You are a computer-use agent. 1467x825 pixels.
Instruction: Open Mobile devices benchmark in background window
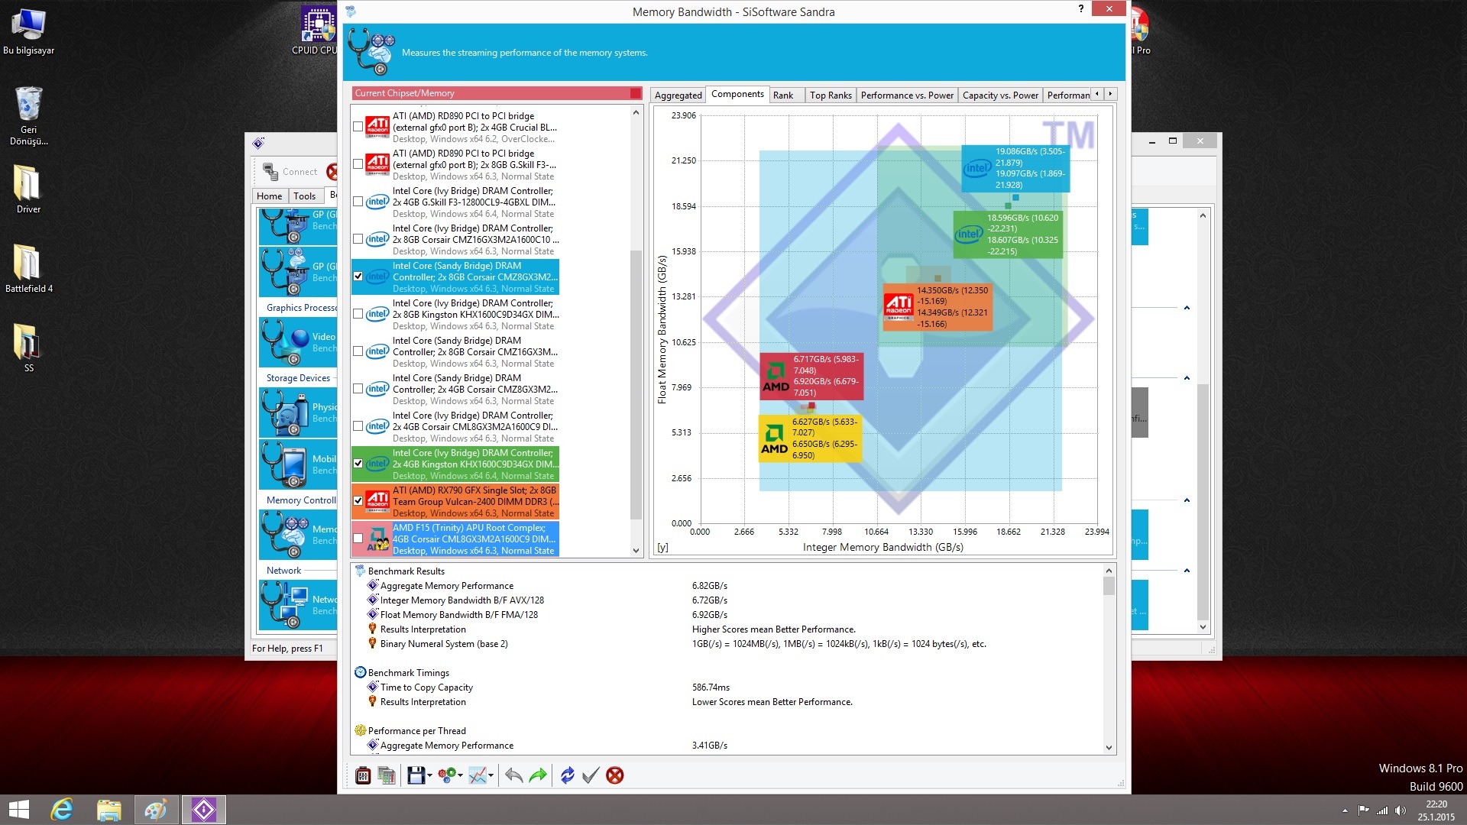click(298, 464)
